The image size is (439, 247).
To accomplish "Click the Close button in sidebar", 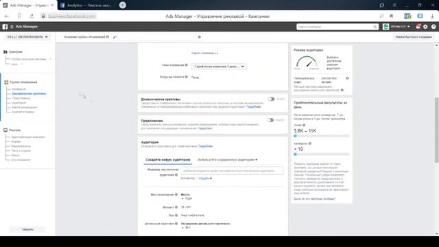I will pyautogui.click(x=27, y=229).
